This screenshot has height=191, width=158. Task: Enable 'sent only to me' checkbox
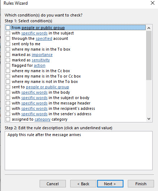[x=8, y=44]
